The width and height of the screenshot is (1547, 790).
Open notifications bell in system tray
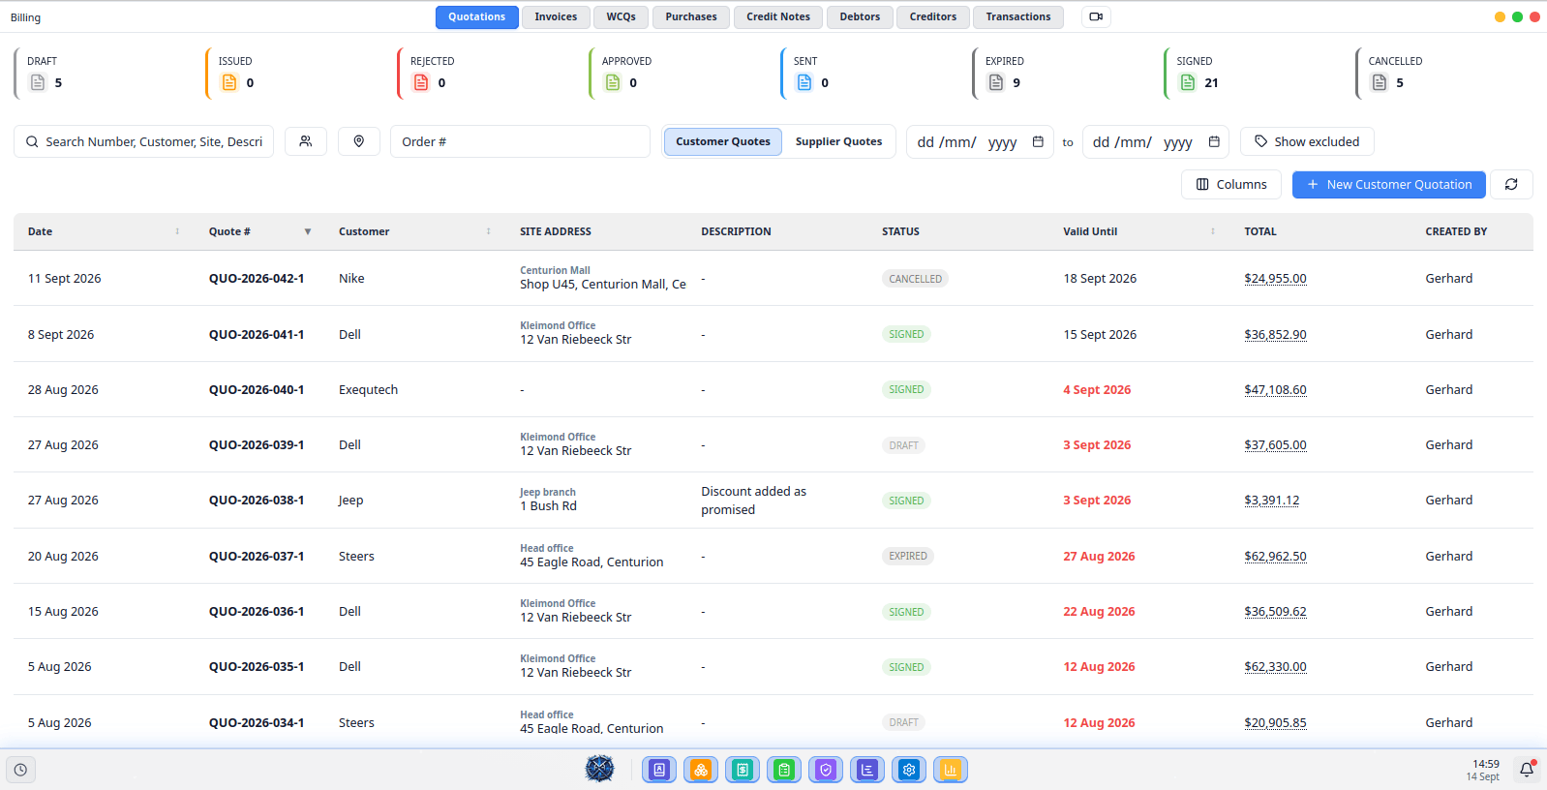point(1527,770)
